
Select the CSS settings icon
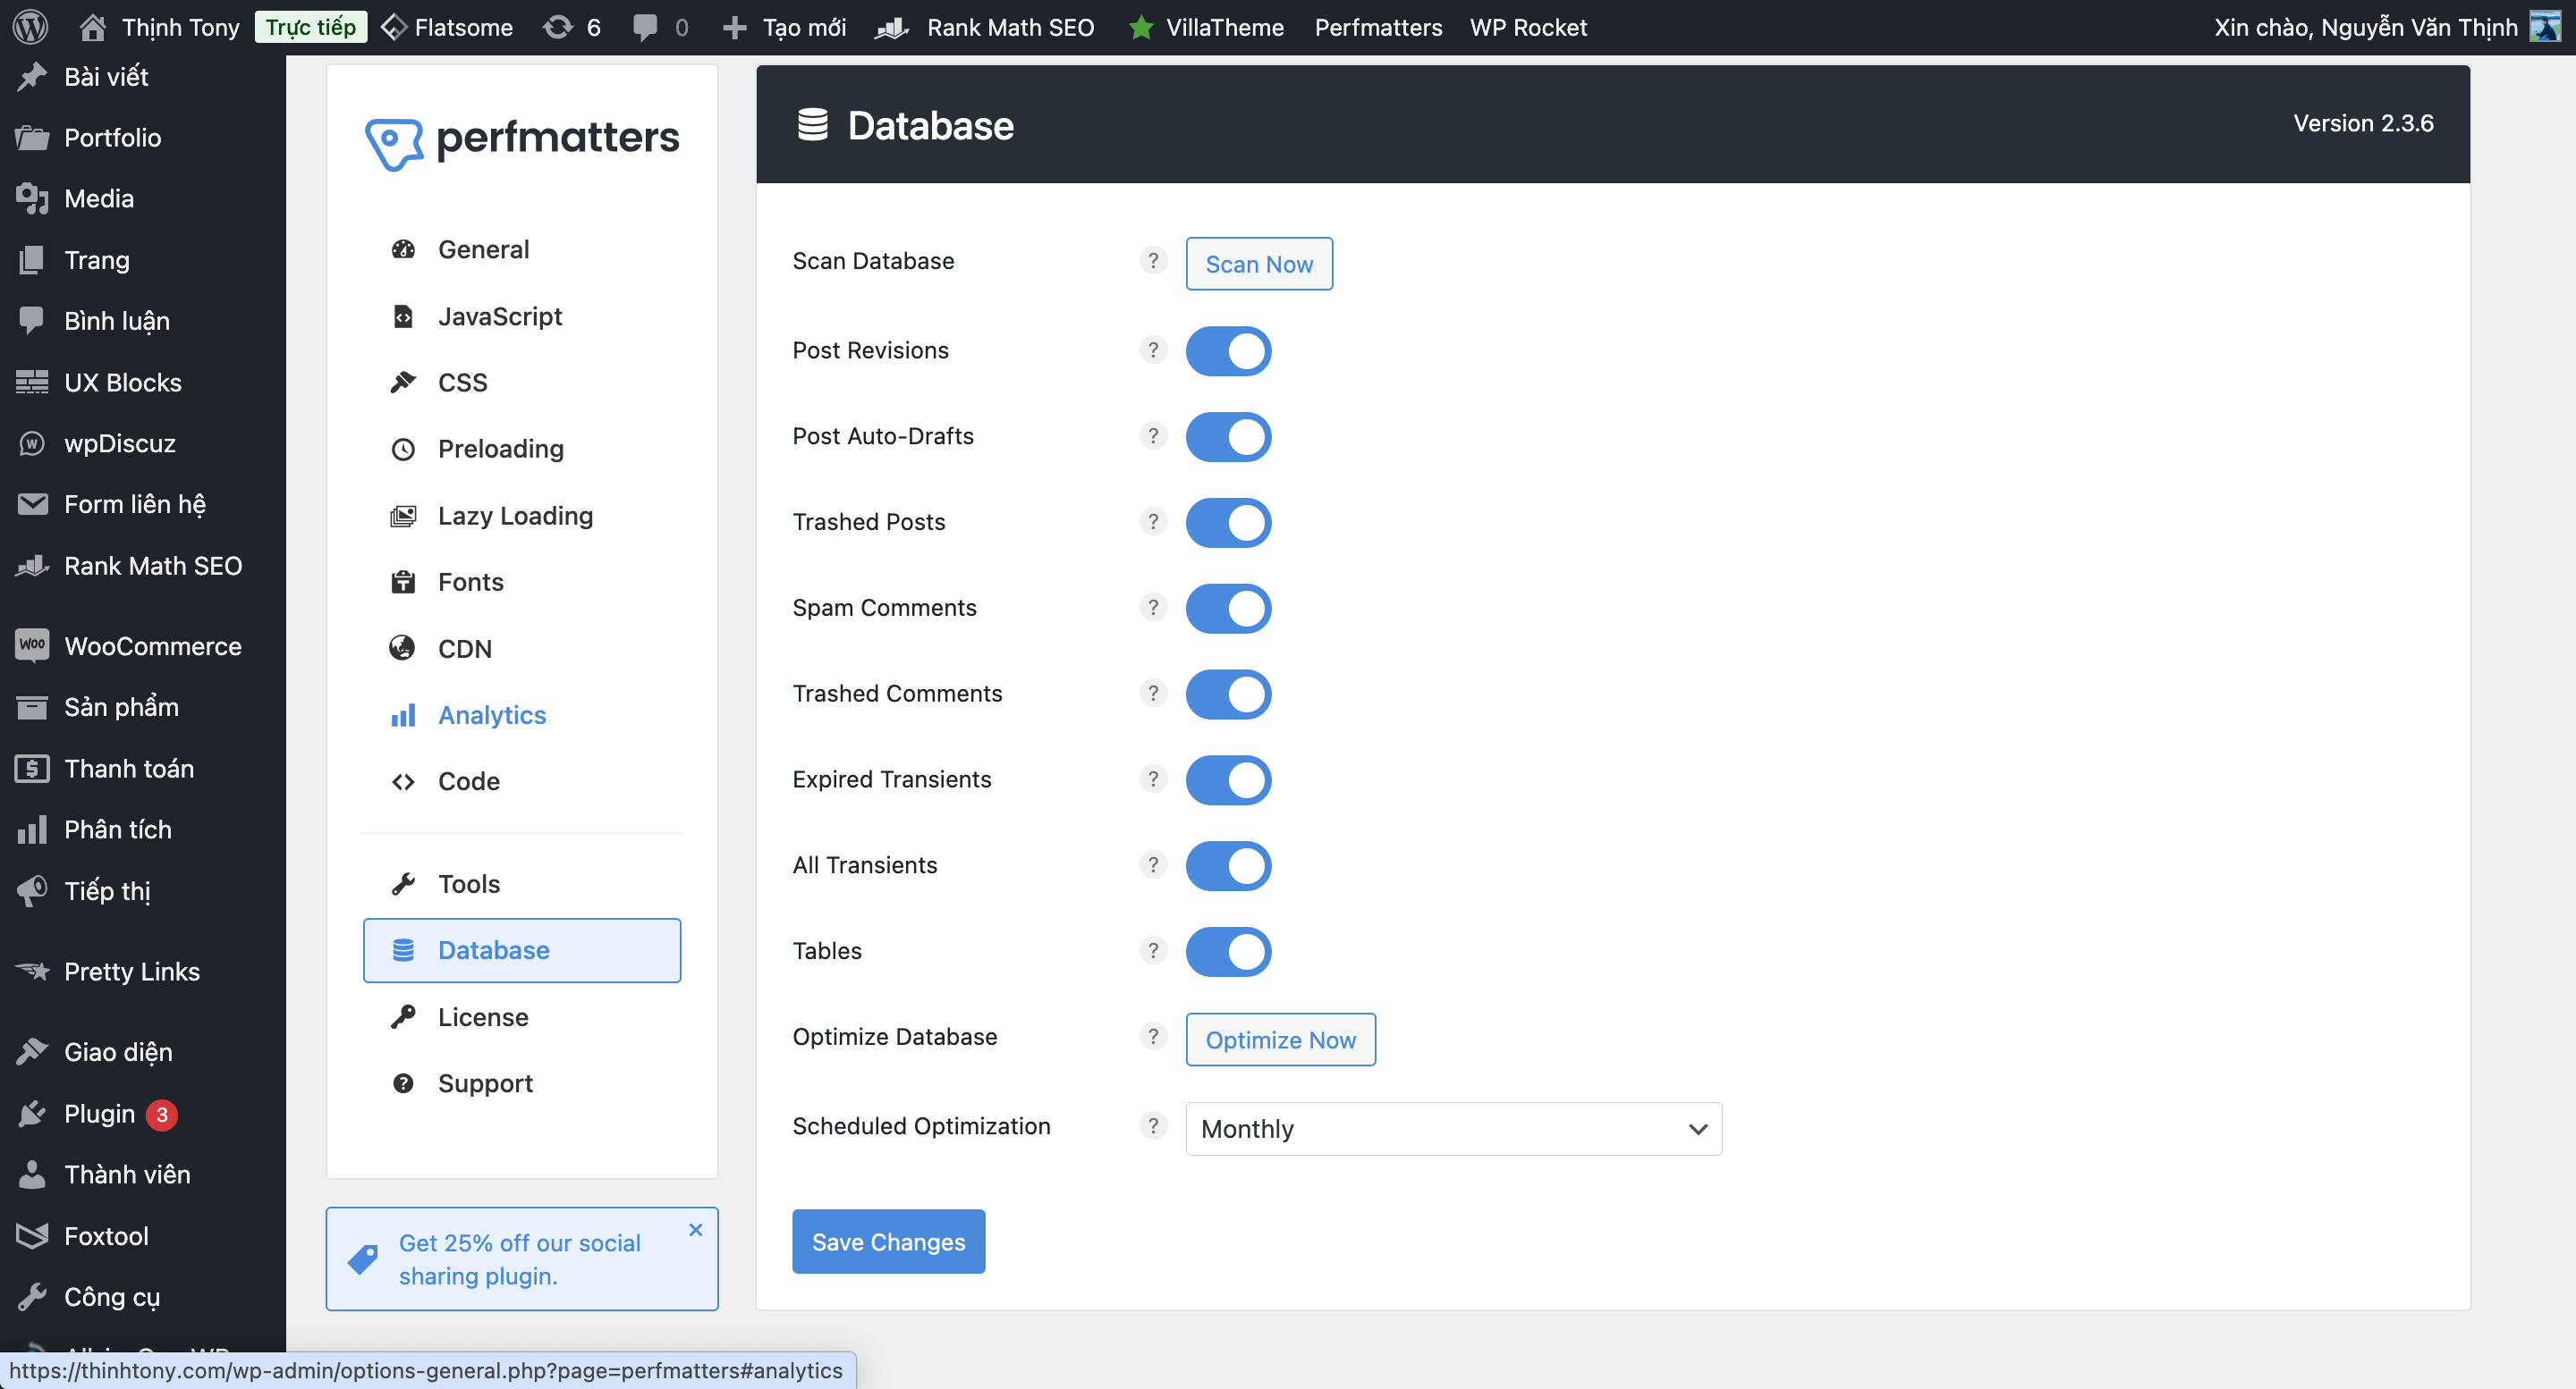coord(404,382)
